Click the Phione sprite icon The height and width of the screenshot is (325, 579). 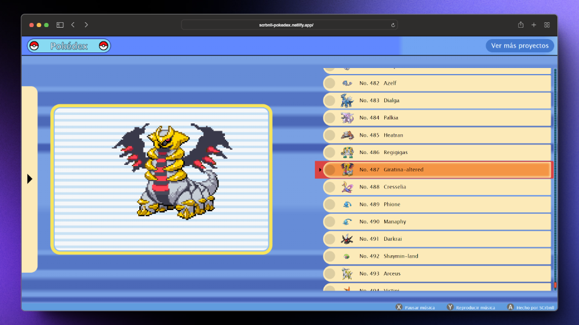click(x=347, y=205)
